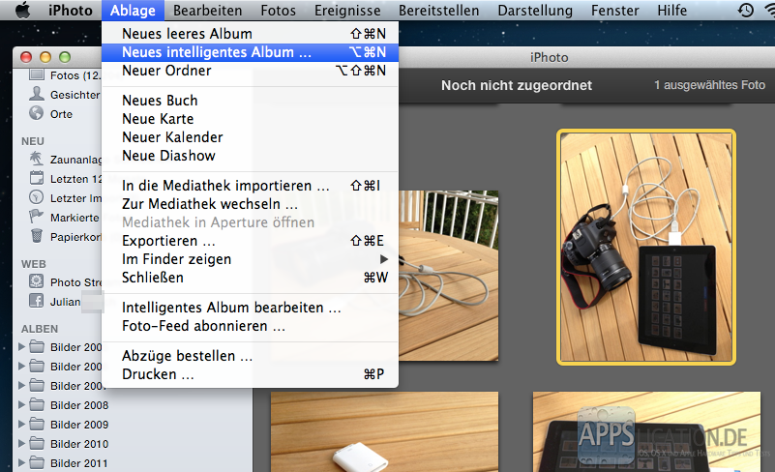Open the Ereignisse menu

click(x=347, y=11)
